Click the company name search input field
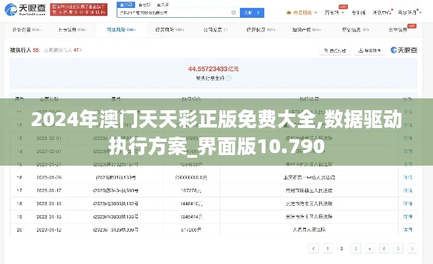Image resolution: width=433 pixels, height=264 pixels. [171, 13]
